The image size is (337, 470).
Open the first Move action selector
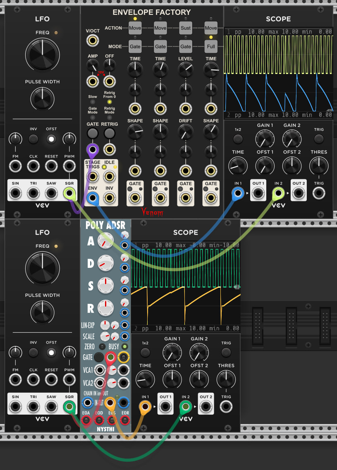coord(135,28)
